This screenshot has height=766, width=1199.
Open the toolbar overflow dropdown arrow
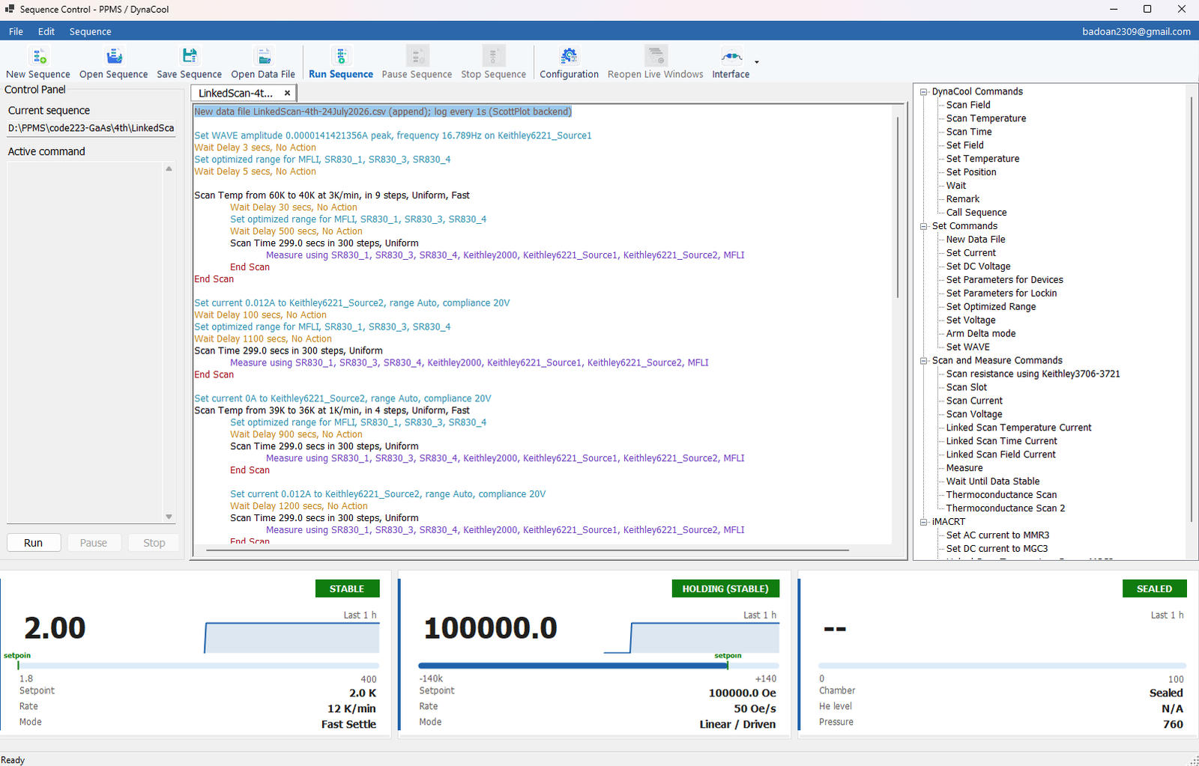(x=757, y=62)
